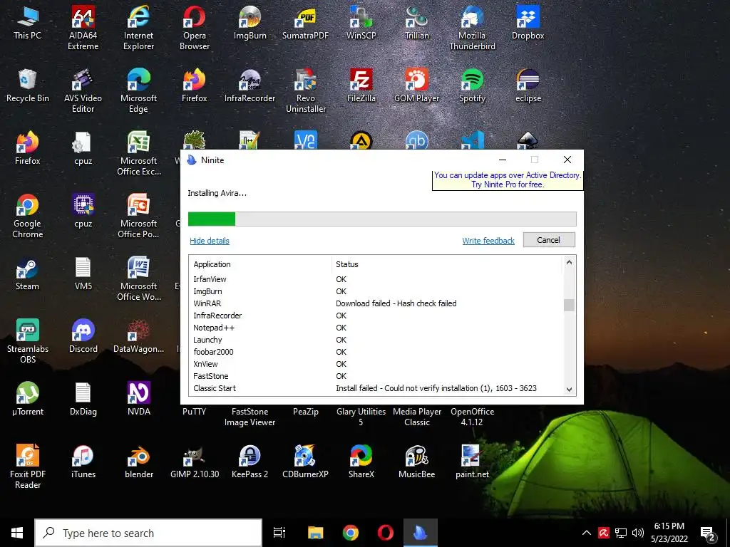This screenshot has width=730, height=547.
Task: Select the ImgBurn desktop shortcut
Action: (250, 24)
